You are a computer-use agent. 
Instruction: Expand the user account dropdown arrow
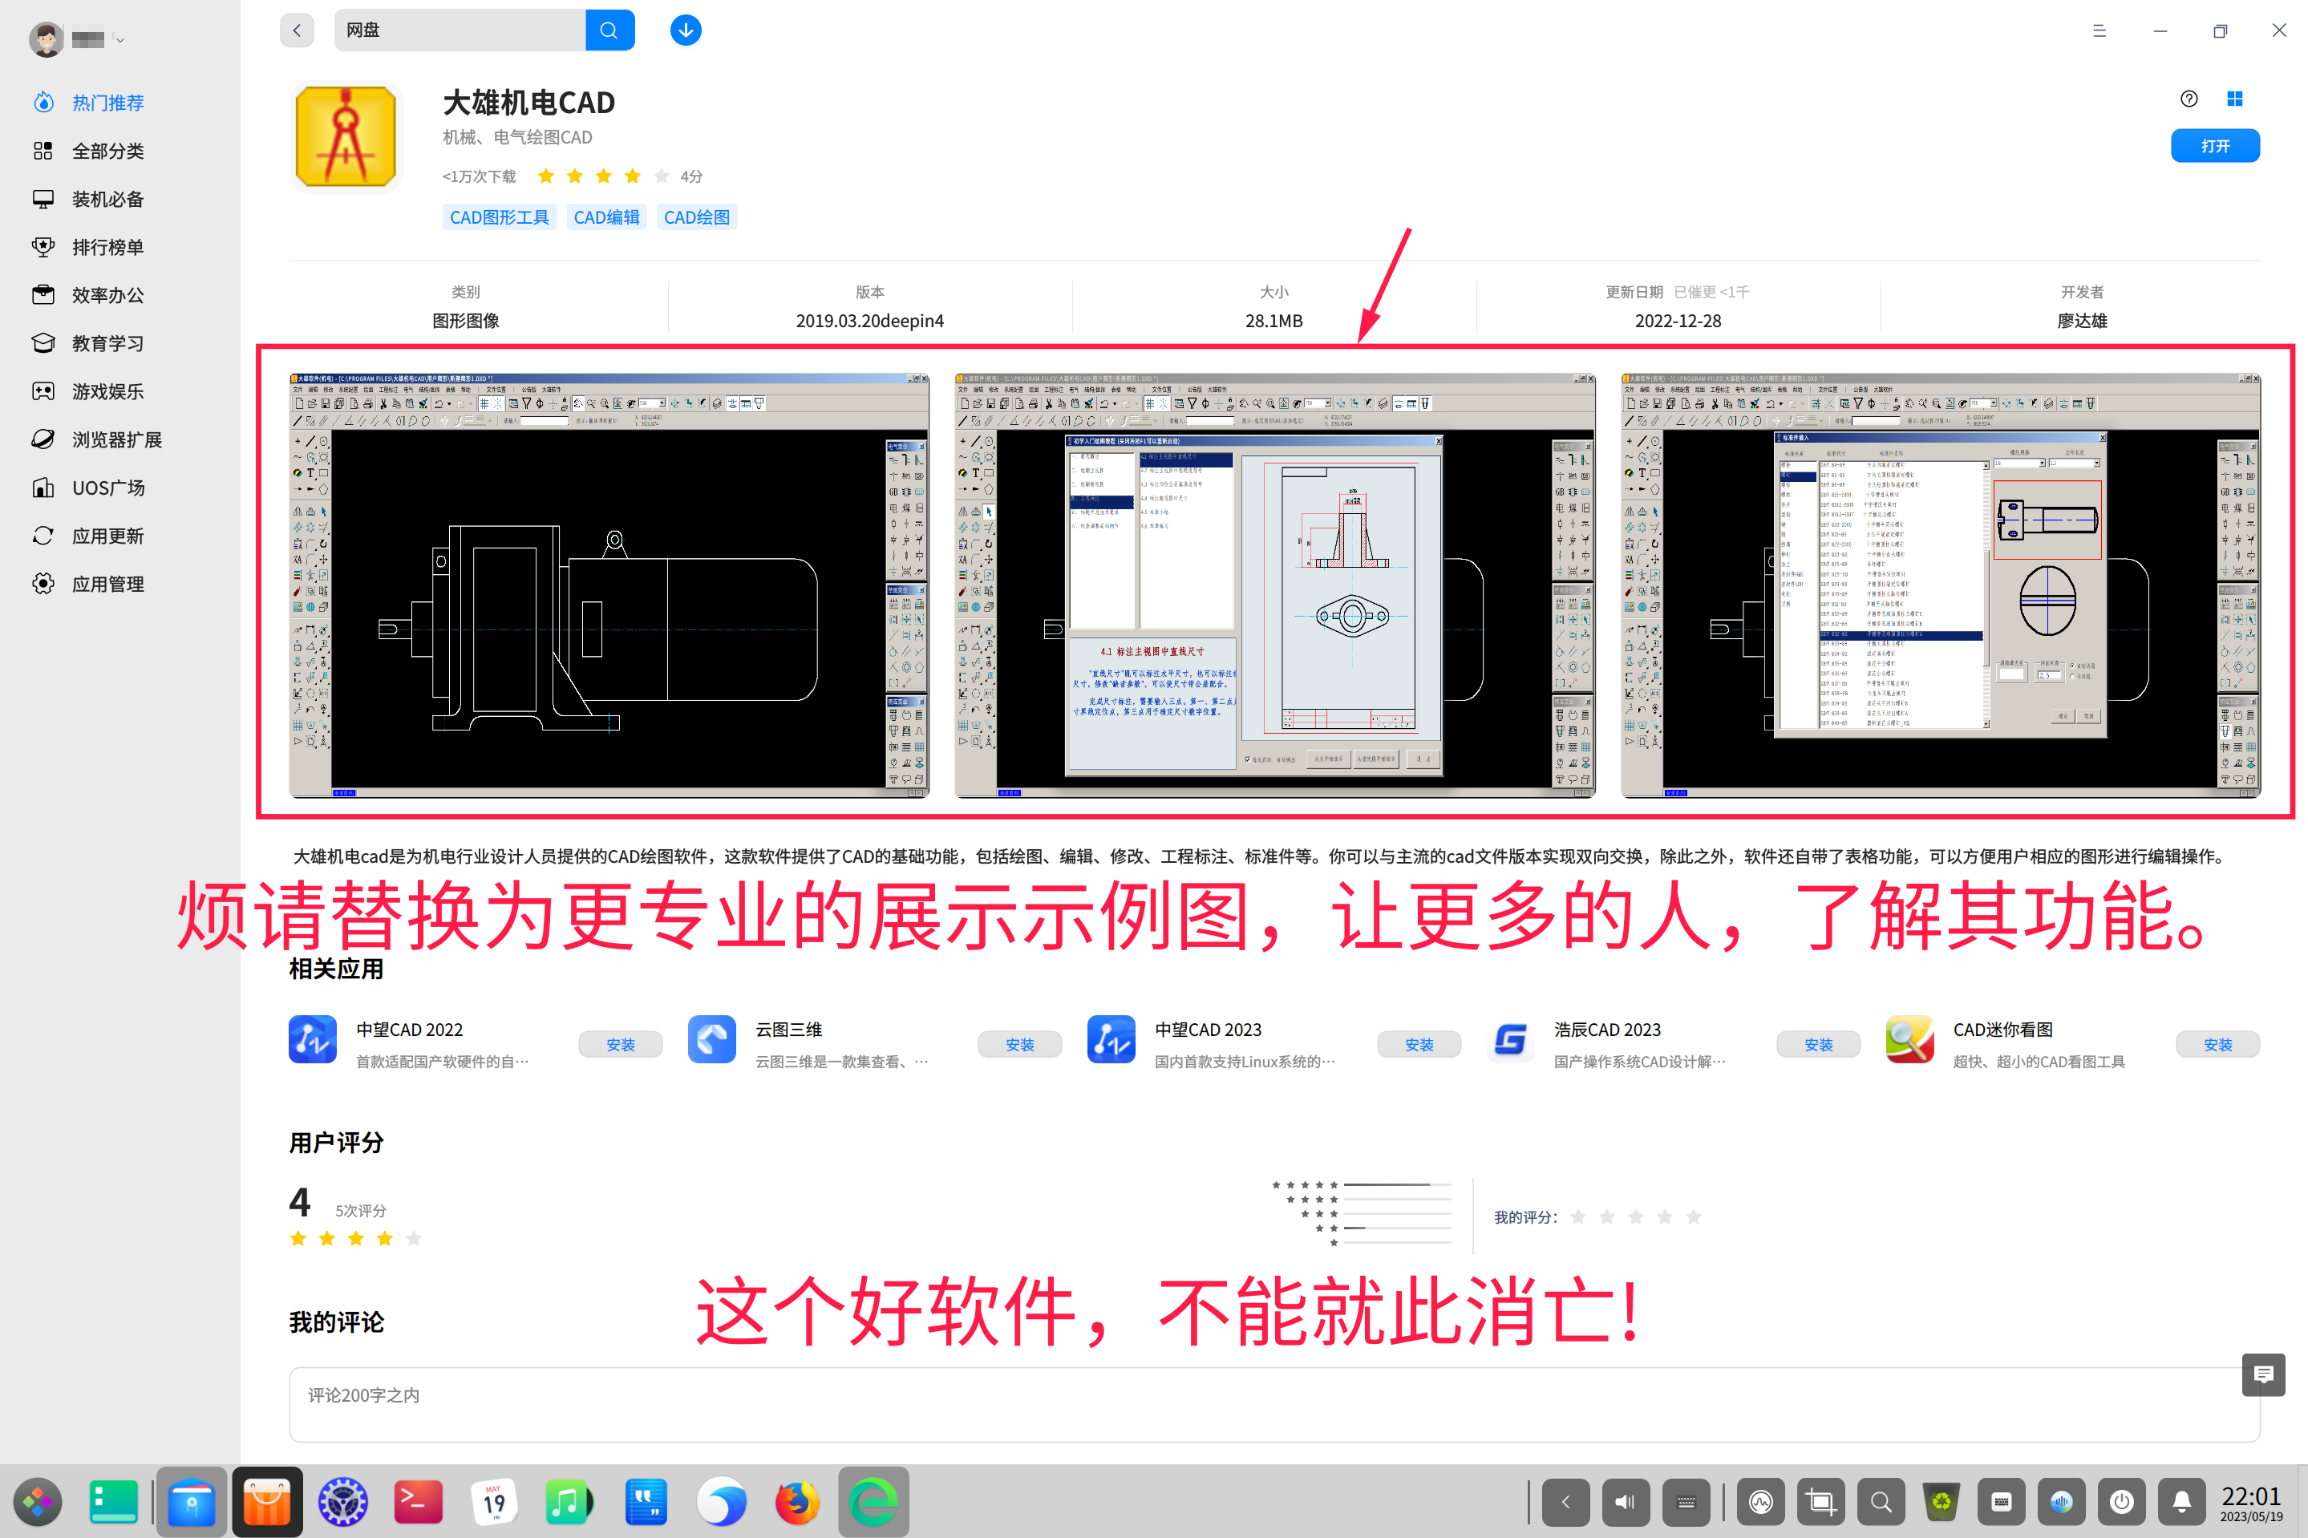coord(119,40)
